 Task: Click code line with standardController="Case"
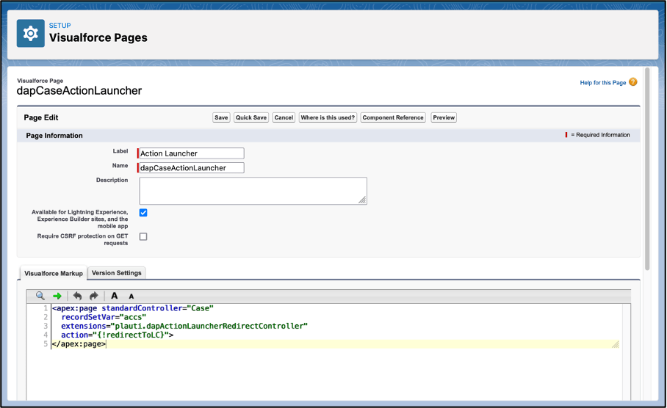click(133, 308)
